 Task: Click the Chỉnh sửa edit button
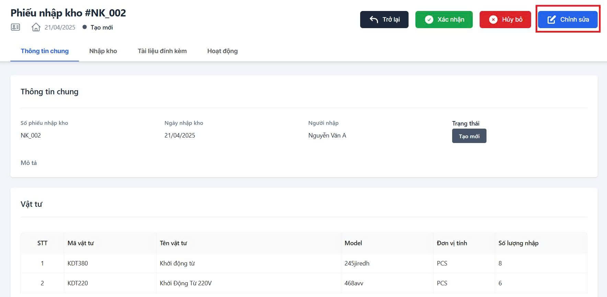tap(568, 20)
